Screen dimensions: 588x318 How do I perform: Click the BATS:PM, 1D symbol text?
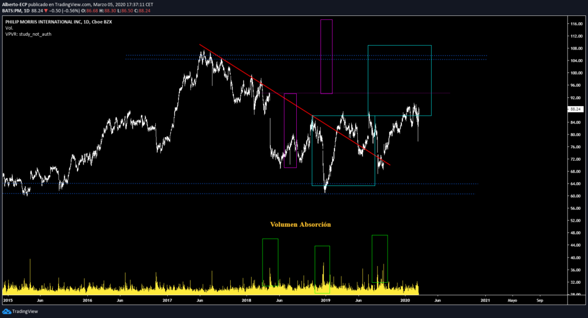(16, 10)
